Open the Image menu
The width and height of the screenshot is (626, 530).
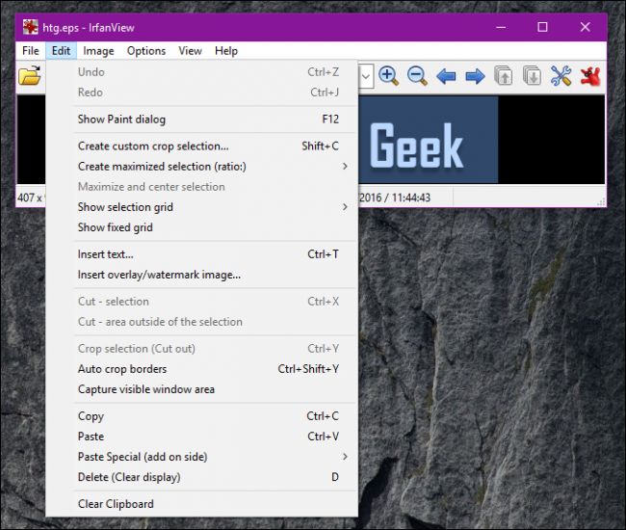click(x=98, y=51)
